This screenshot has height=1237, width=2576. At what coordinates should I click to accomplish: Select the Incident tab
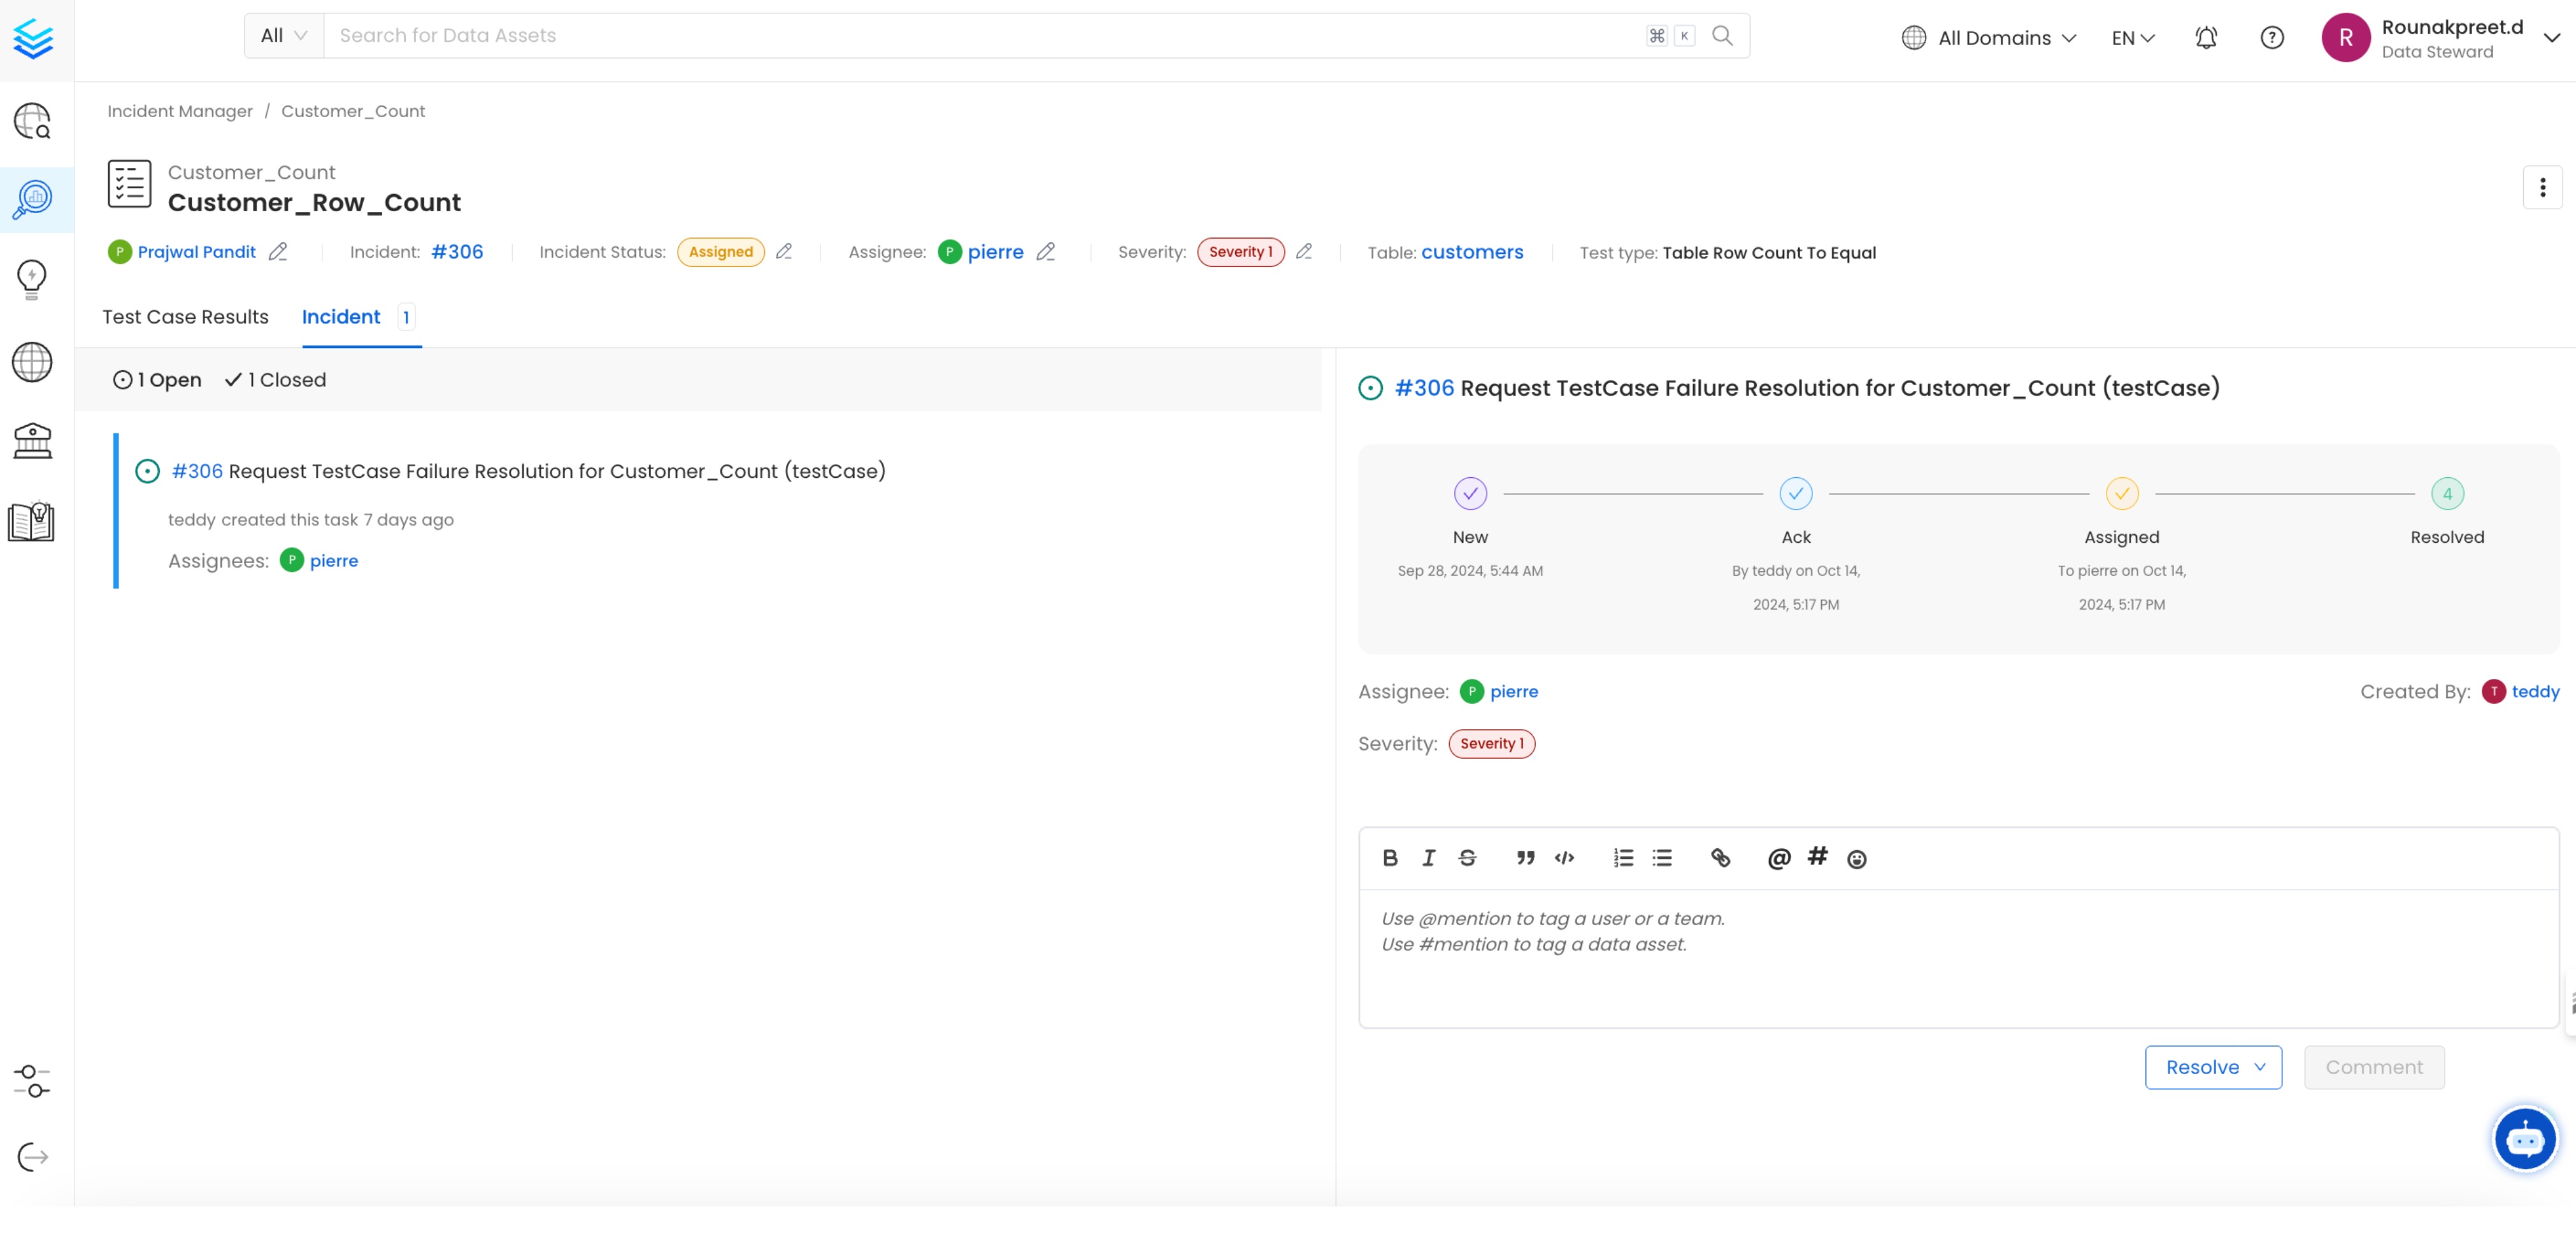tap(341, 317)
